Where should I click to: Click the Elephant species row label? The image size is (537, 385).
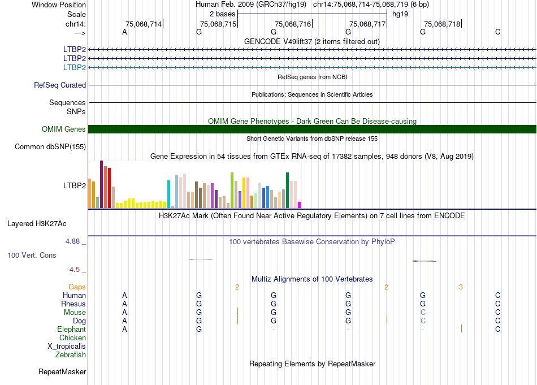pyautogui.click(x=71, y=330)
